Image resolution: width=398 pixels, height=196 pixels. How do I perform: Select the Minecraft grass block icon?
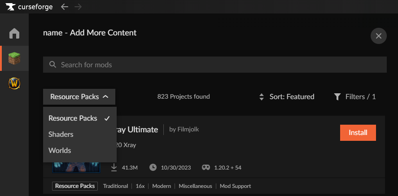pos(14,58)
